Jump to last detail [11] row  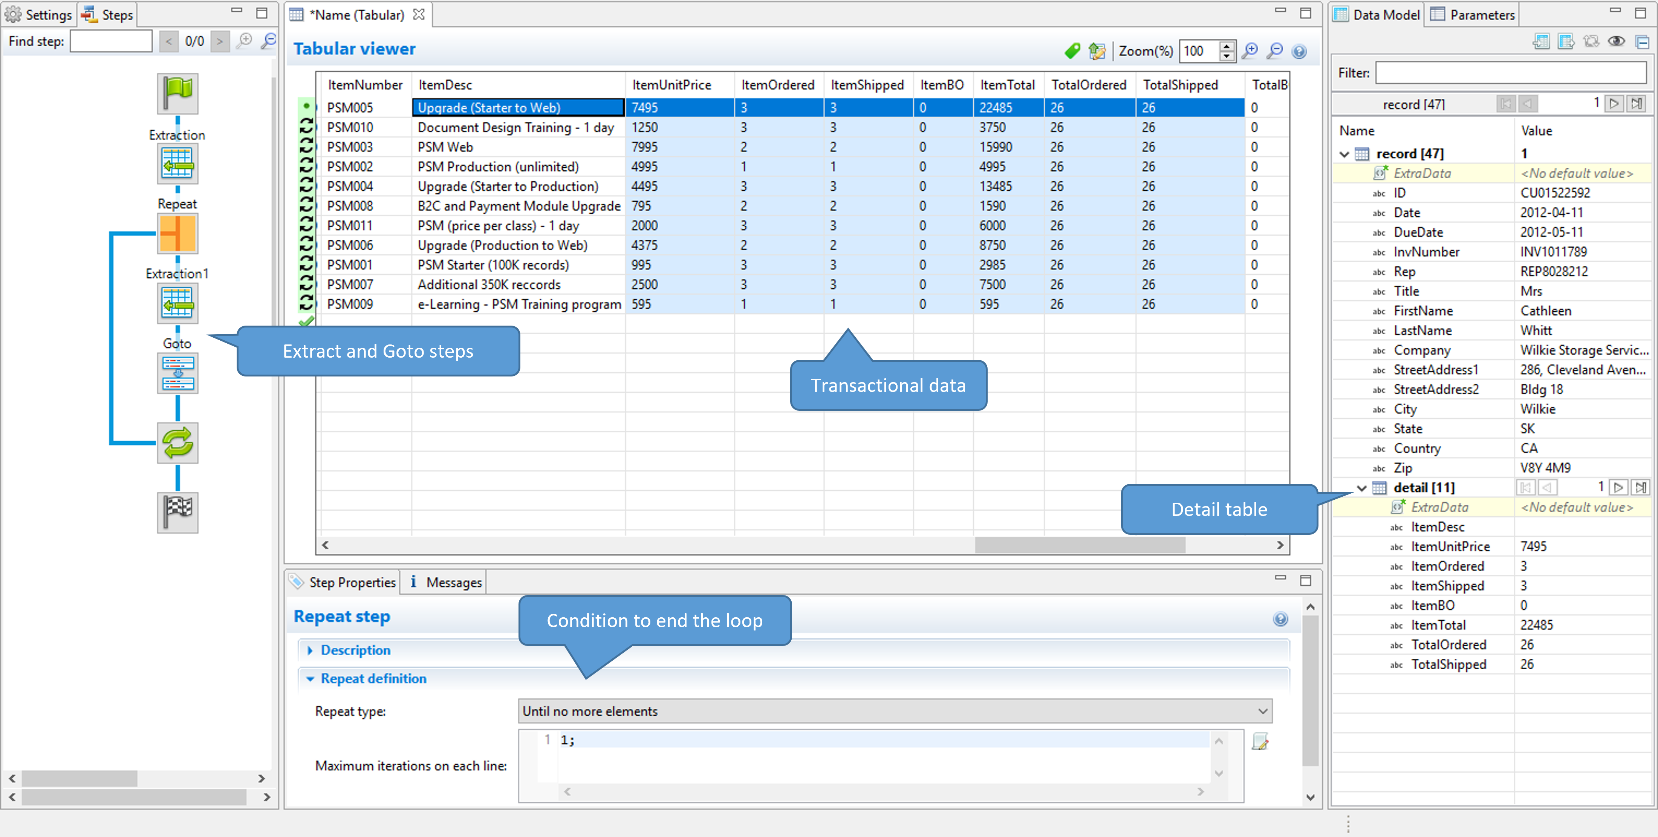[x=1641, y=487]
